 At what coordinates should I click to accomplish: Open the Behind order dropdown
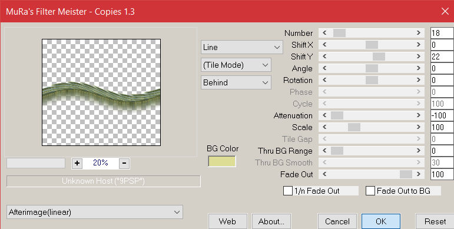point(236,82)
